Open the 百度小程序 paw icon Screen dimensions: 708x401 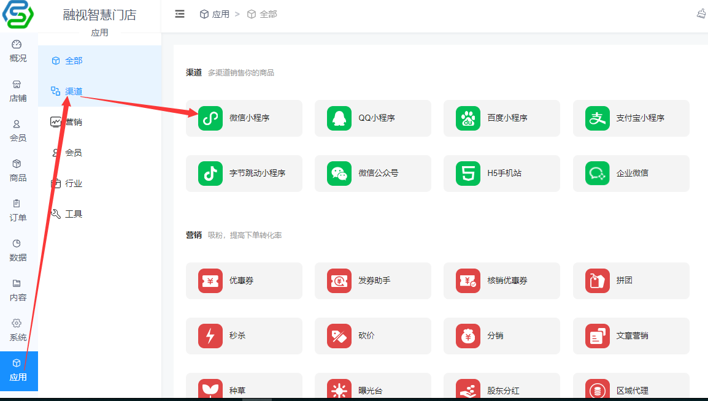pyautogui.click(x=468, y=118)
